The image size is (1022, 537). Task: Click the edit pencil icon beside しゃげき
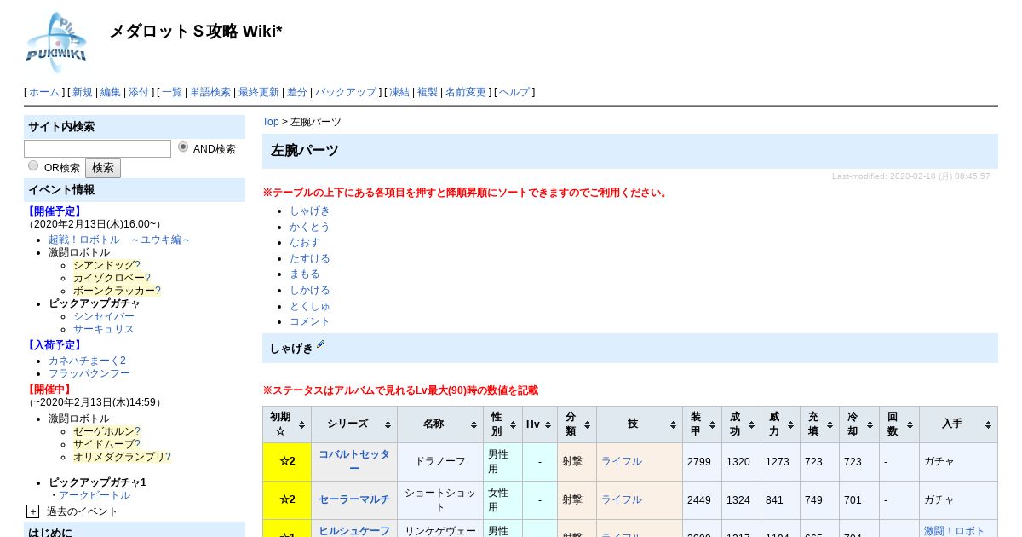(321, 345)
